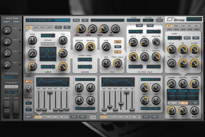Click the ENV1 sus slider handle
The image size is (205, 137).
(50, 92)
